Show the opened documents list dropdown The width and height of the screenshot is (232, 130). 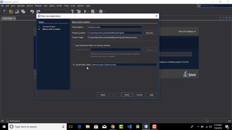[x=226, y=18]
